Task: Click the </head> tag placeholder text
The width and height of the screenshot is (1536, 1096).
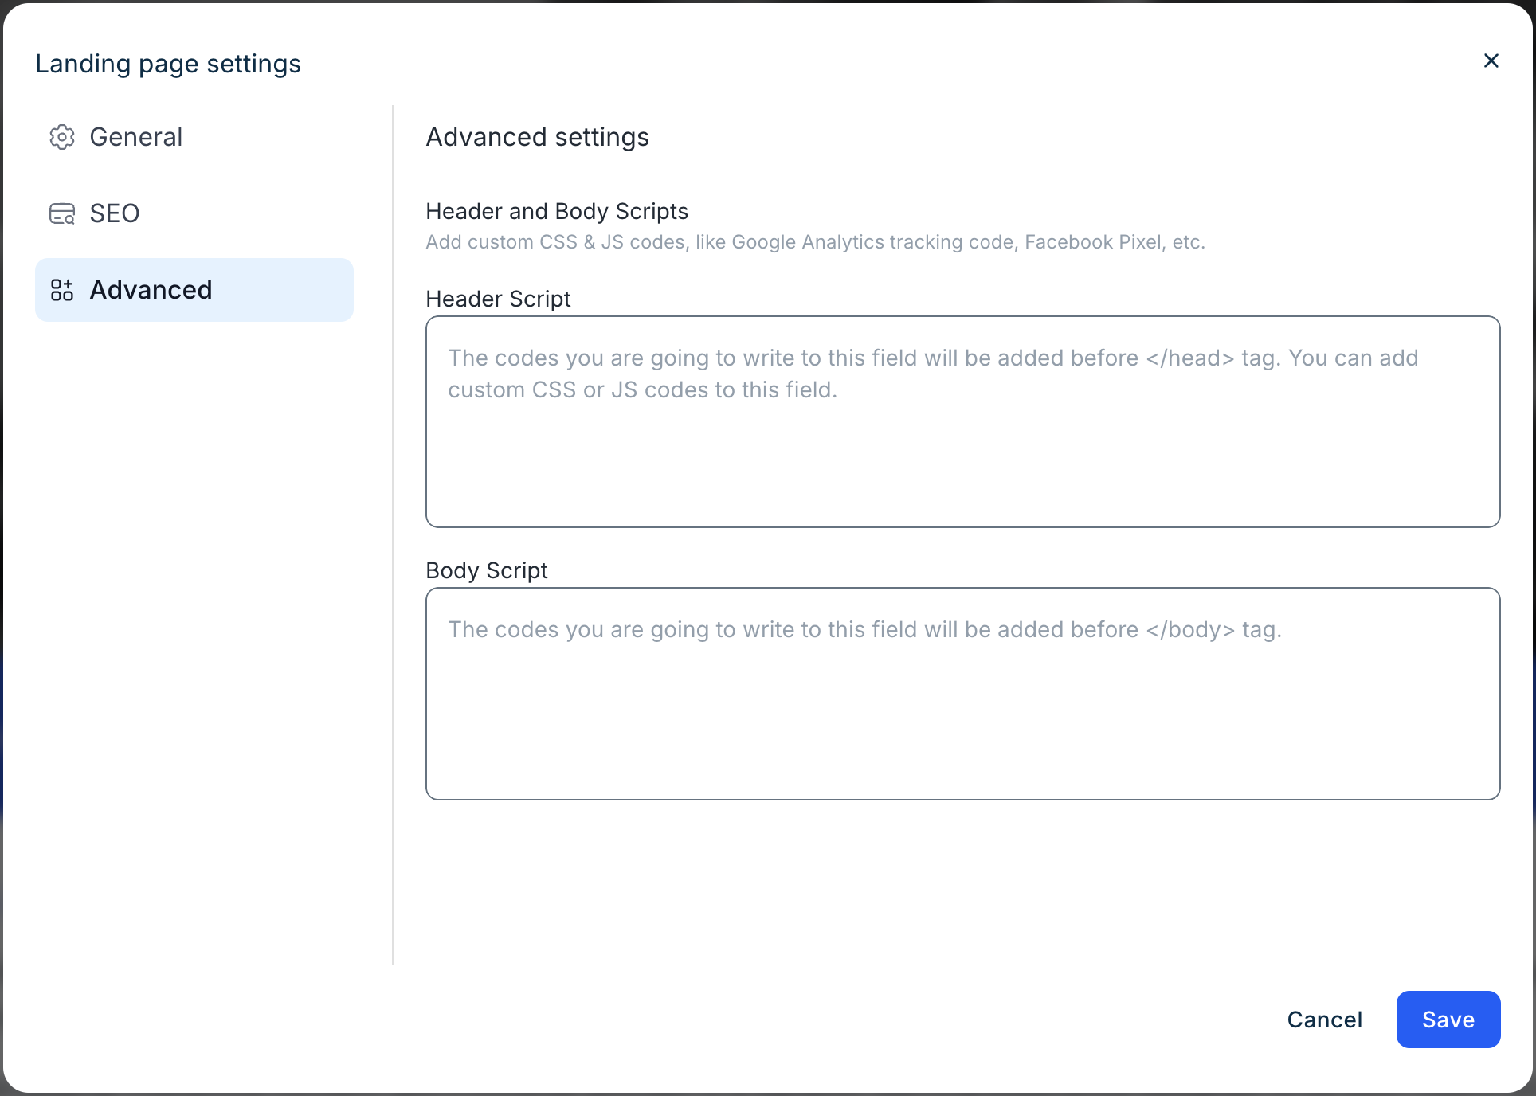Action: click(1190, 358)
